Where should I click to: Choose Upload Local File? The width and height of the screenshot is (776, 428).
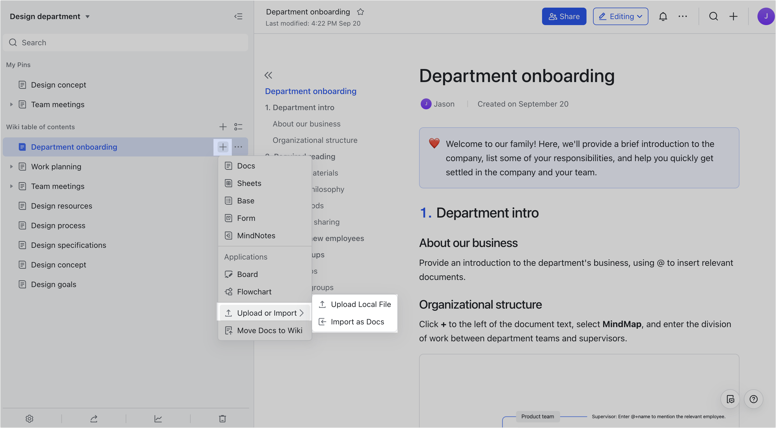(354, 304)
